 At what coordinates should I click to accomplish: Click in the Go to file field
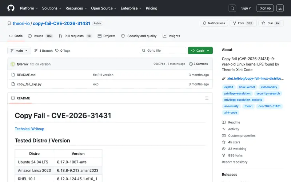(163, 51)
